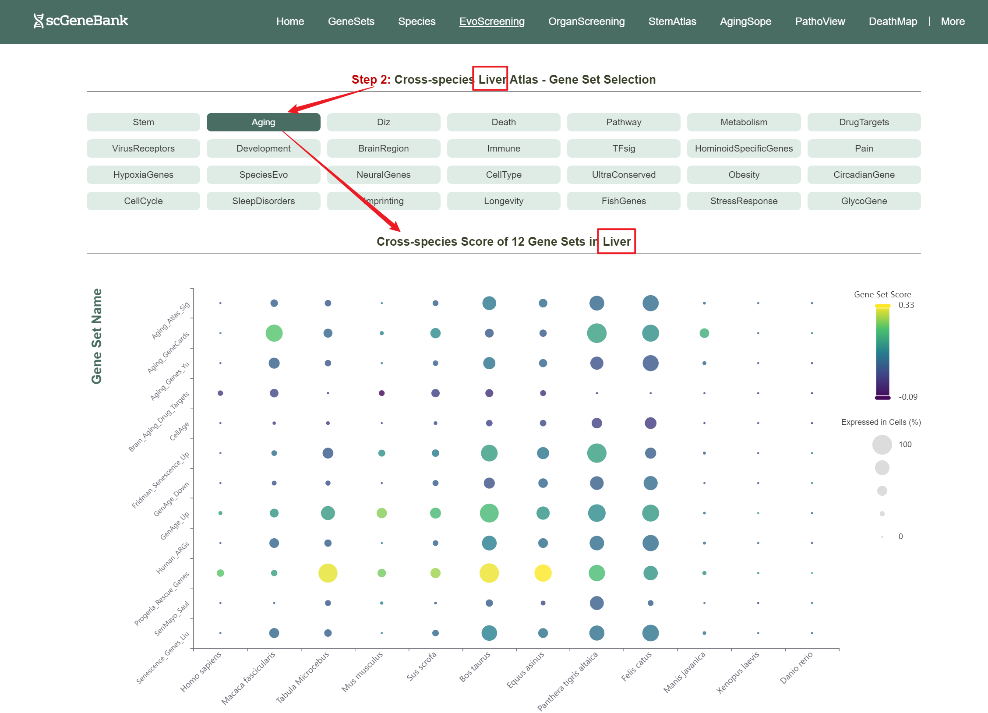Click the Homo sapiens axis label
The width and height of the screenshot is (988, 713).
coord(201,671)
